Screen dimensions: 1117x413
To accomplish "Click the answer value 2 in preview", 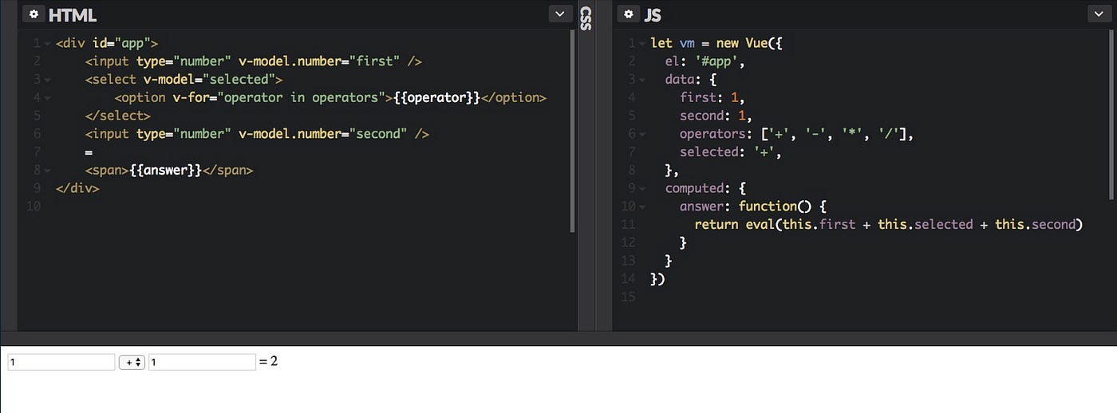I will [x=274, y=361].
